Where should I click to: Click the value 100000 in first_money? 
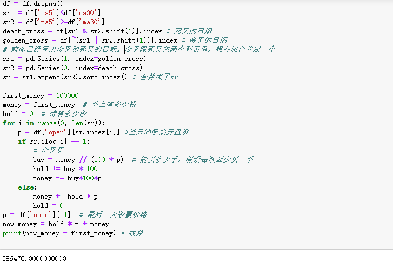click(x=68, y=96)
